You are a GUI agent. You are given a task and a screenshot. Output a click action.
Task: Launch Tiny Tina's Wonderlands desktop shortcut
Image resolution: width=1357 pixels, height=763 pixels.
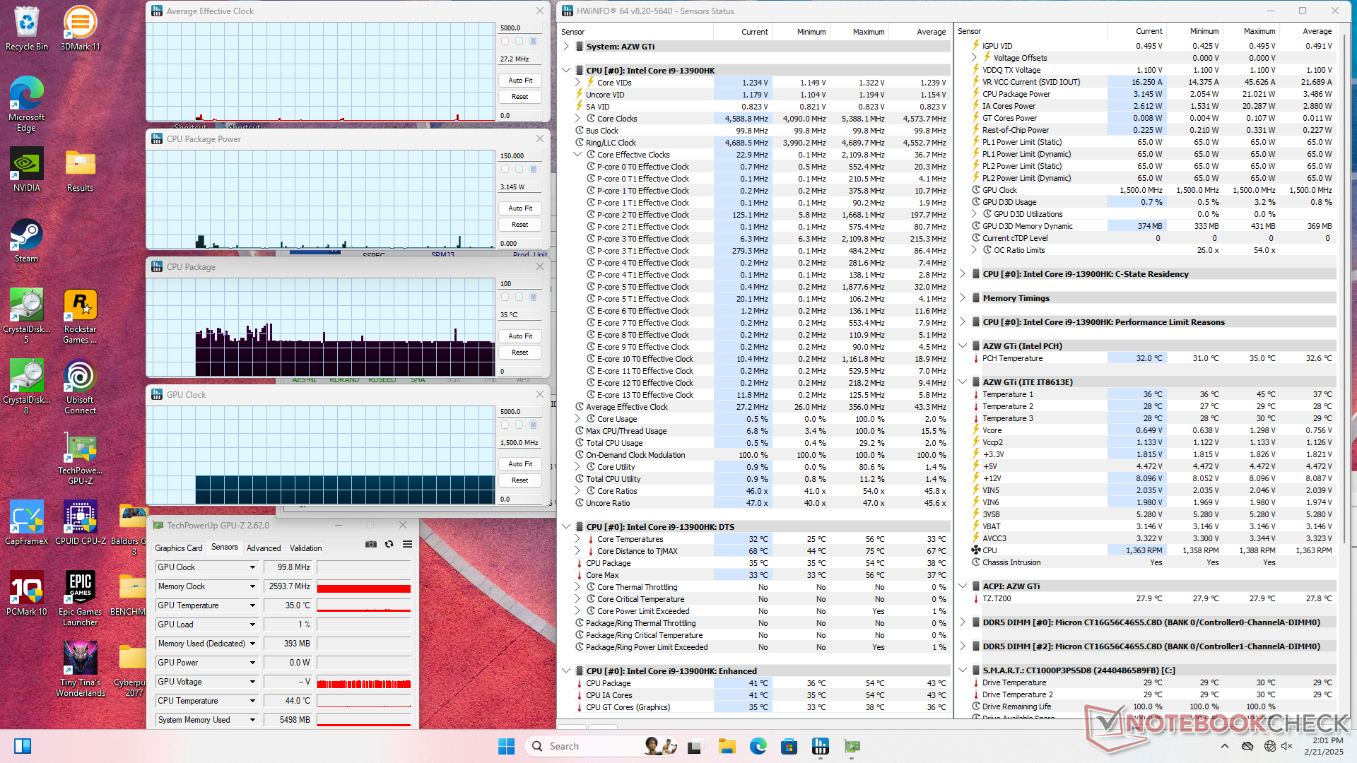click(x=80, y=669)
